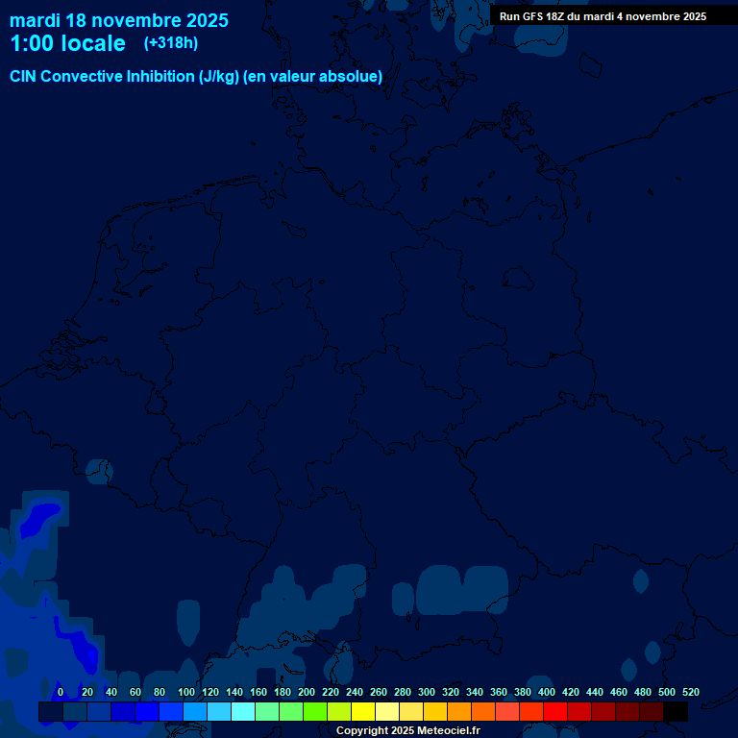Viewport: 738px width, 738px height.
Task: Click the date 'mardi 18 novembre 2025'
Action: tap(119, 21)
